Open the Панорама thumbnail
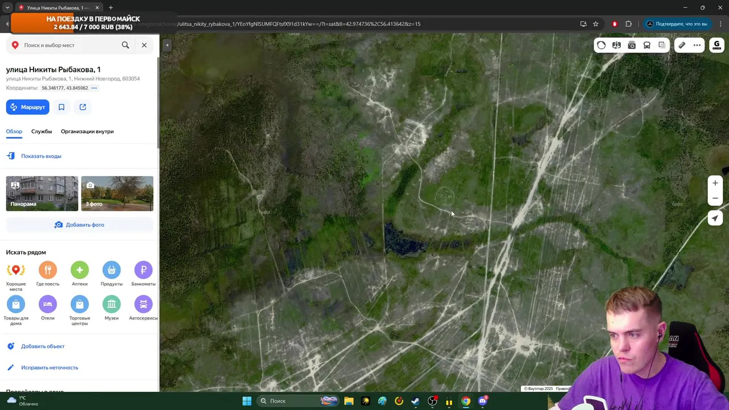 (42, 194)
